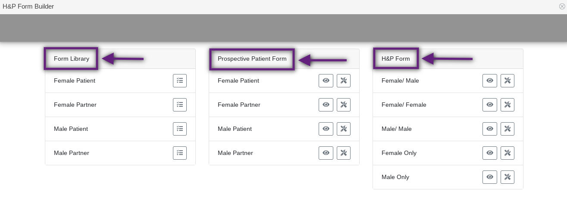
Task: Select the H&P Form header
Action: point(396,59)
